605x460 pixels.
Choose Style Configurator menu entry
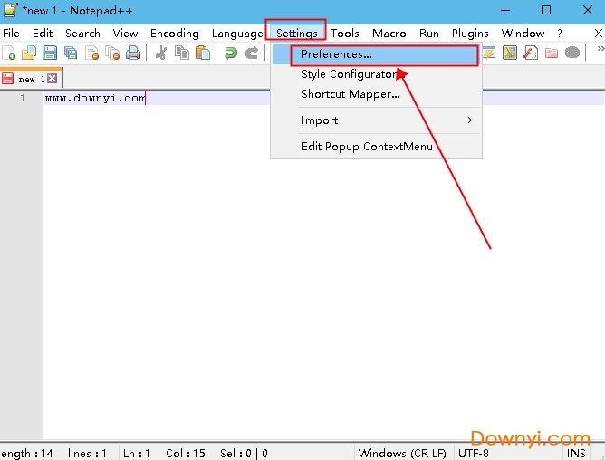(377, 74)
